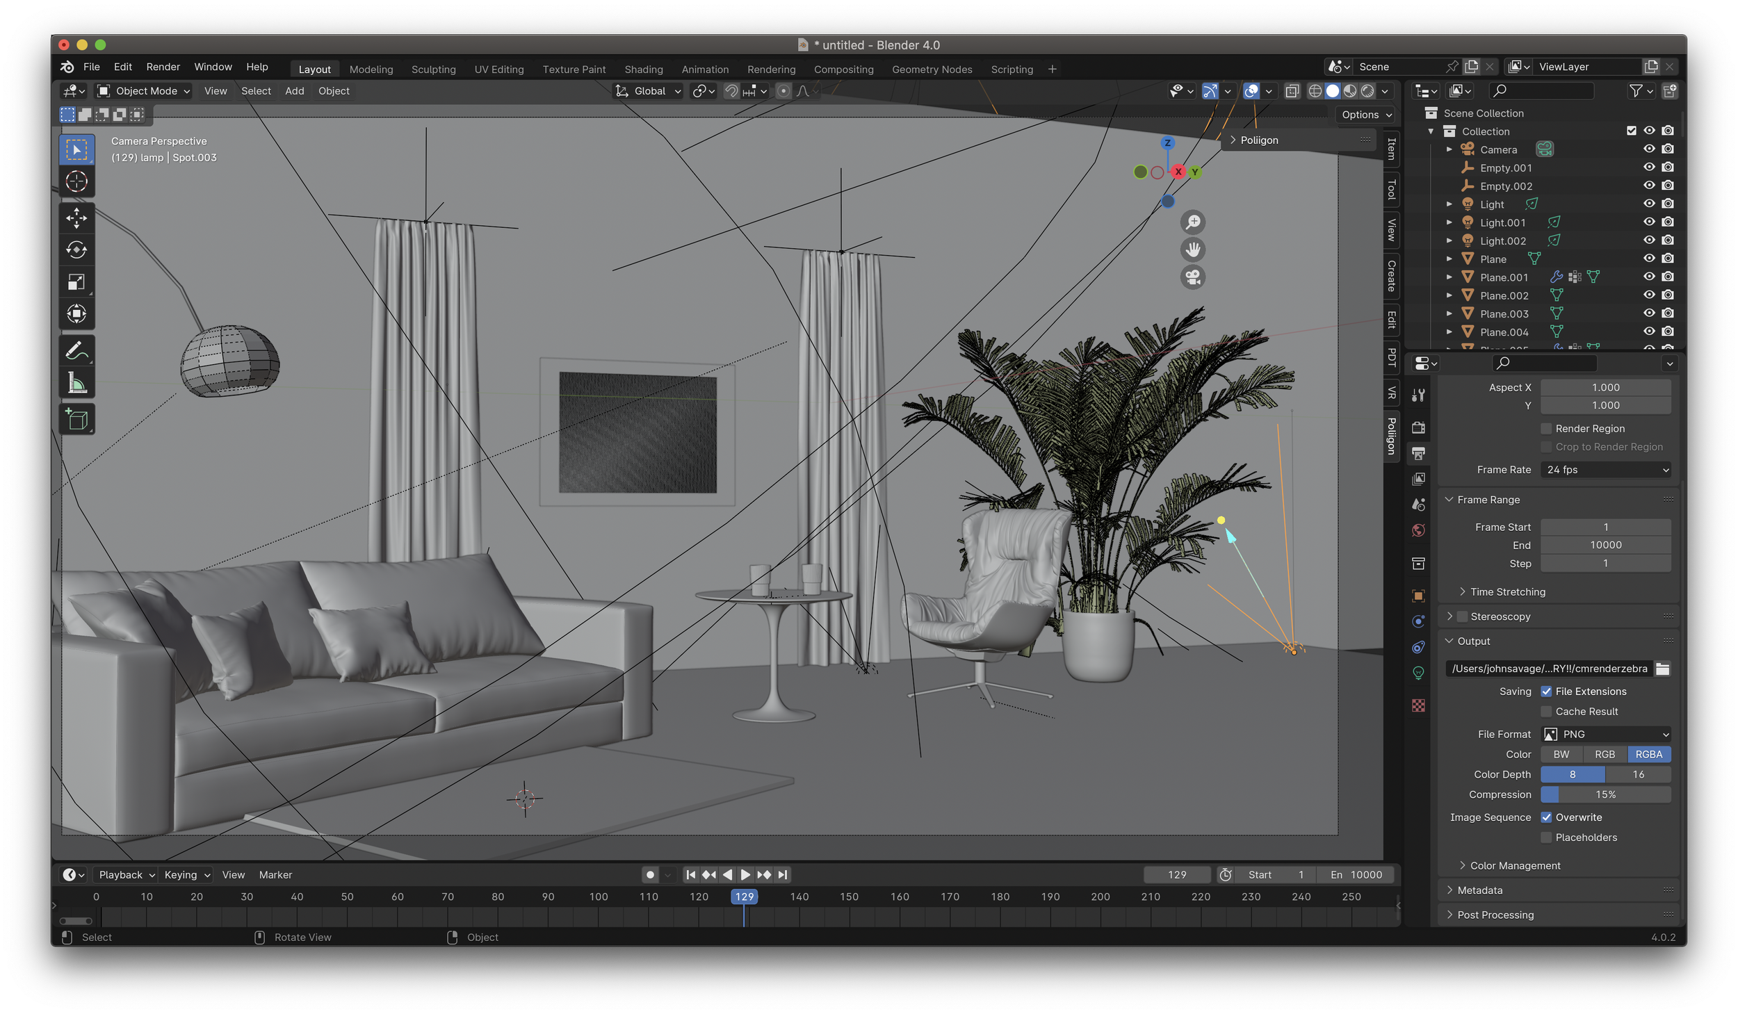Toggle camera view icon in viewport
The image size is (1738, 1014).
point(1193,277)
